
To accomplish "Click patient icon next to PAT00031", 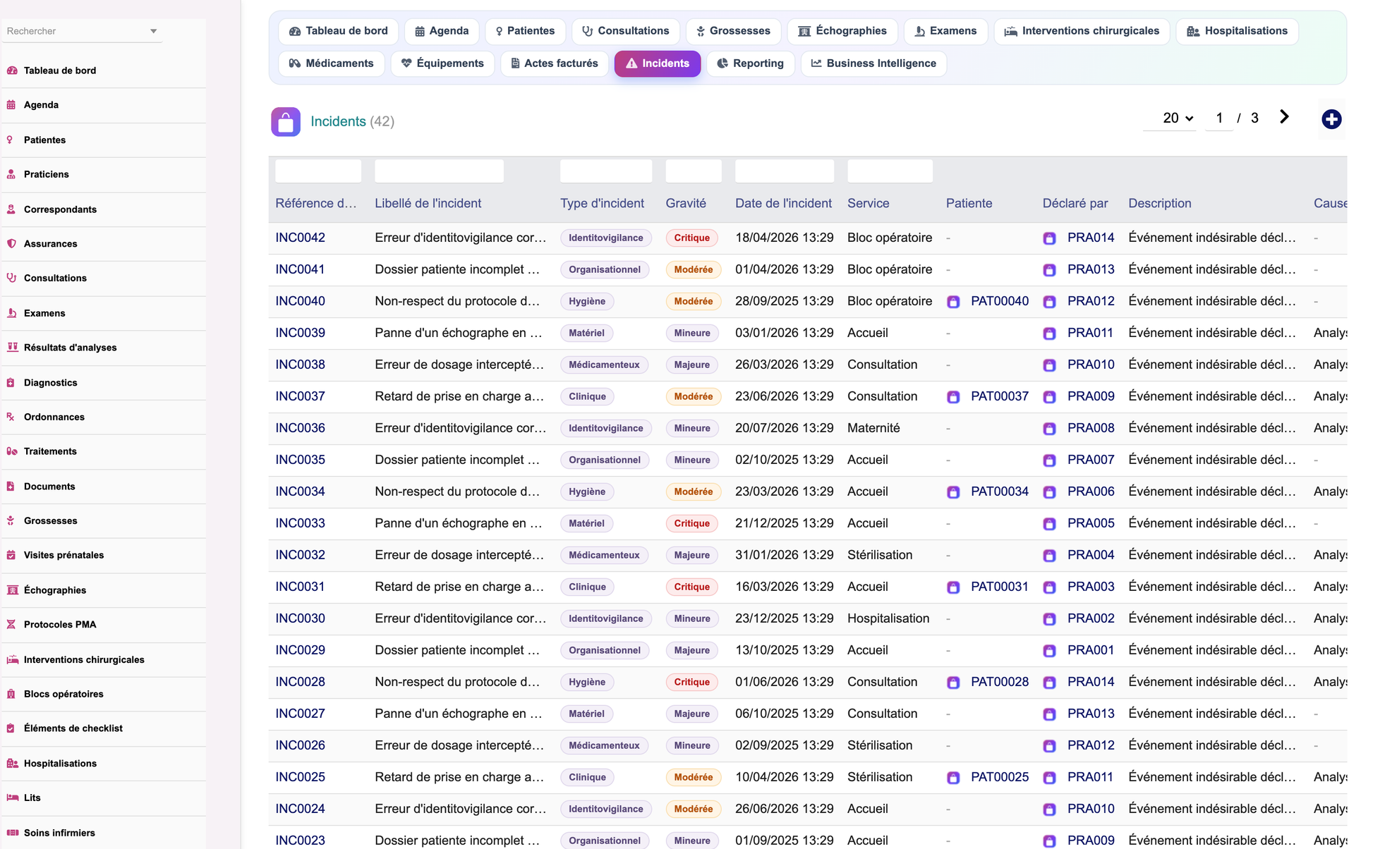I will pos(953,587).
